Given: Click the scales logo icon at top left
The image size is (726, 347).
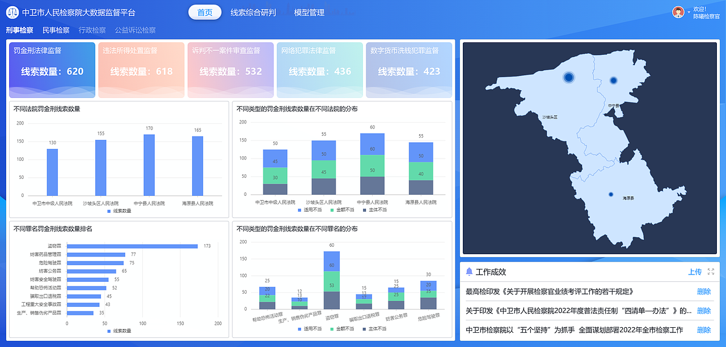Looking at the screenshot, I should (12, 11).
